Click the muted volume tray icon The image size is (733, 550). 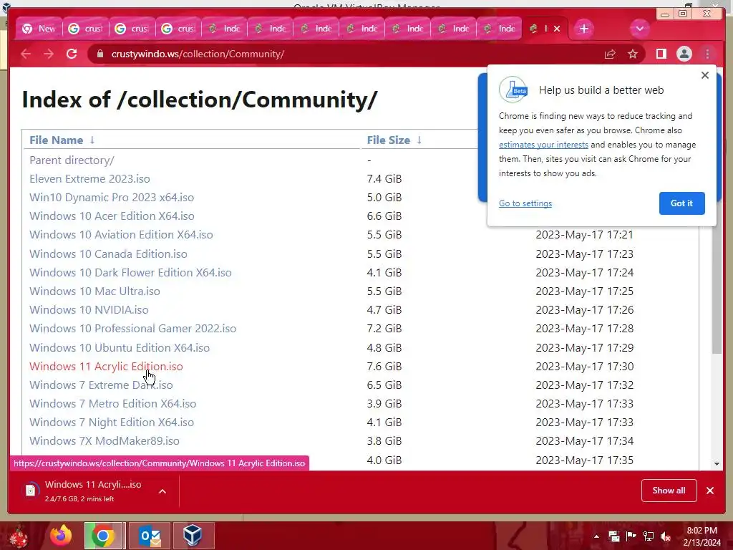(666, 536)
